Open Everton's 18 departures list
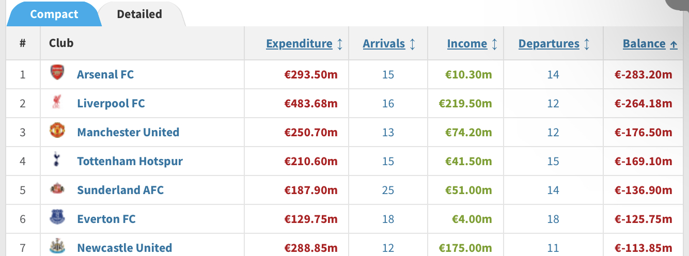Viewport: 689px width, 256px height. pyautogui.click(x=553, y=219)
